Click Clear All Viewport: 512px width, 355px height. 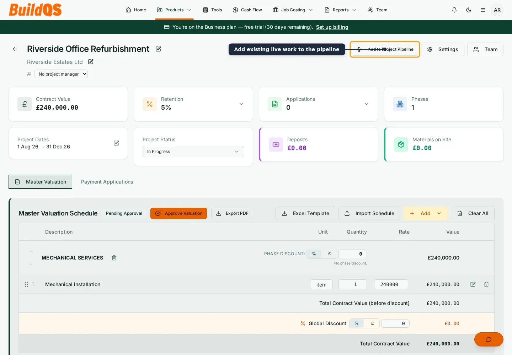tap(473, 213)
